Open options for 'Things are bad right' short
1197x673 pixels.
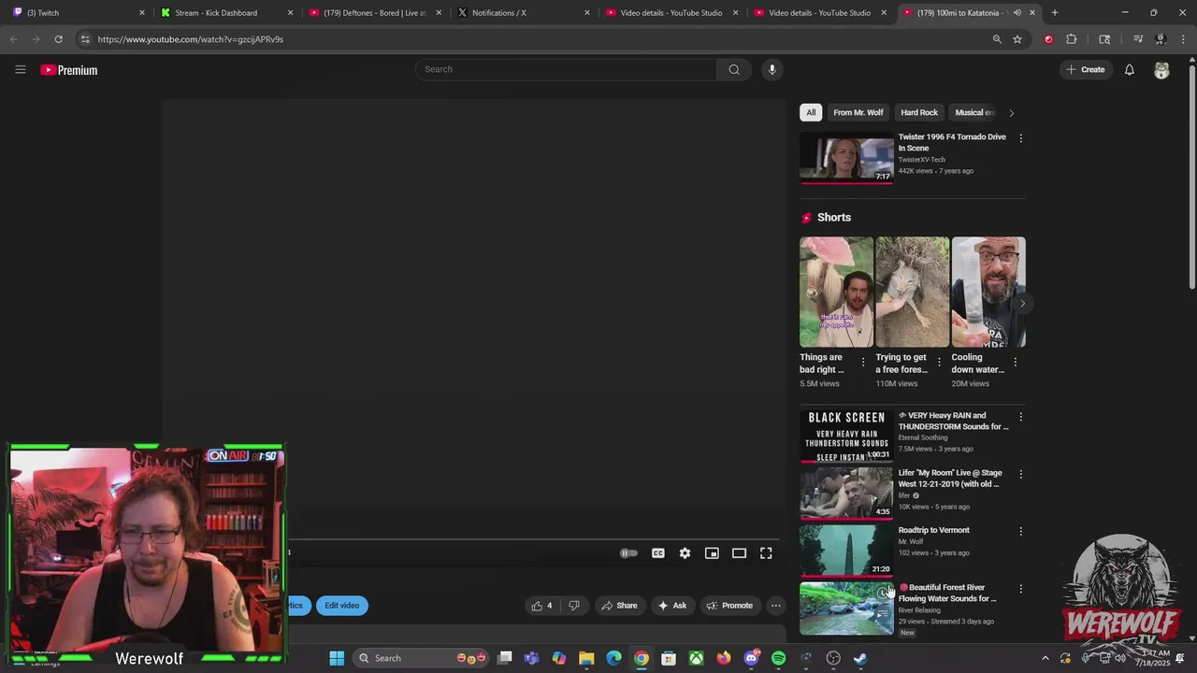coord(863,363)
